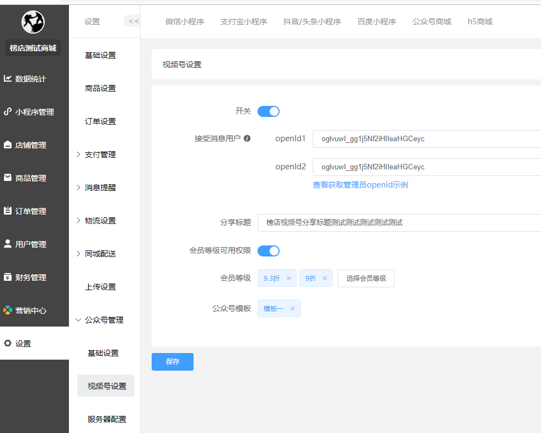Click the 财务管理 icon in sidebar
Screen dimensions: 541x433
click(x=8, y=277)
